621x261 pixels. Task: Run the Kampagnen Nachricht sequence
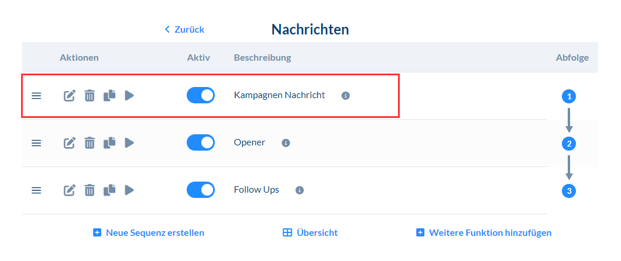pyautogui.click(x=129, y=95)
